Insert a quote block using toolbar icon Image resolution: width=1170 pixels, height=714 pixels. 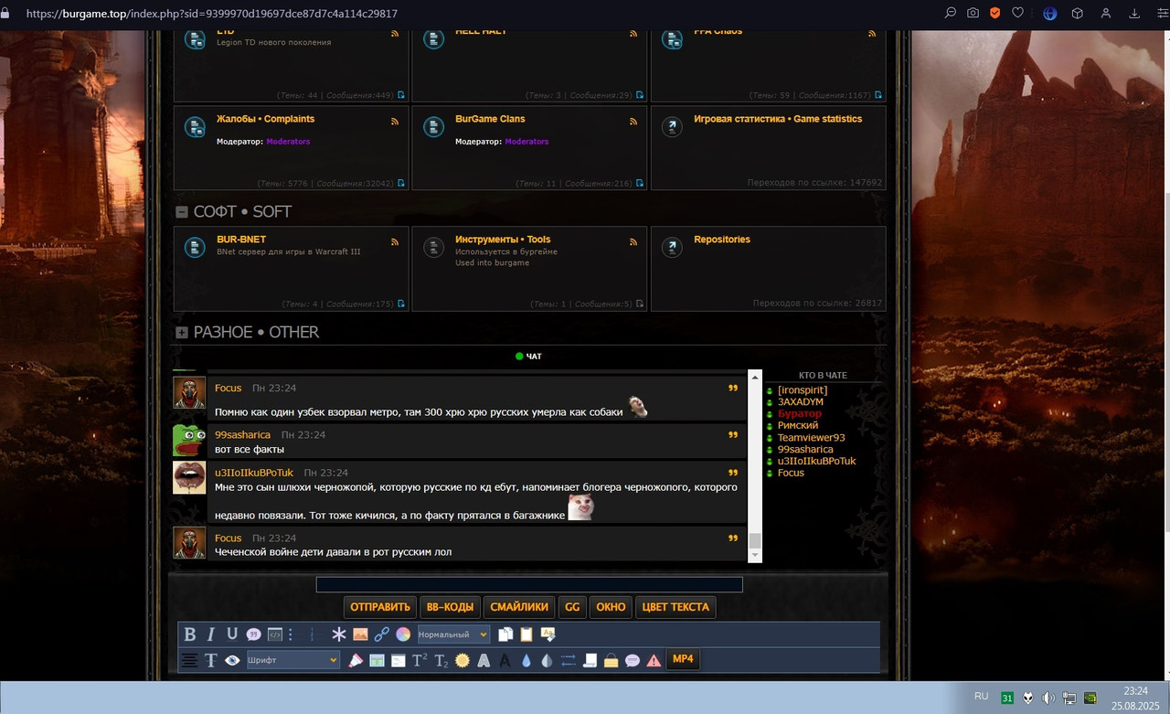click(x=254, y=634)
